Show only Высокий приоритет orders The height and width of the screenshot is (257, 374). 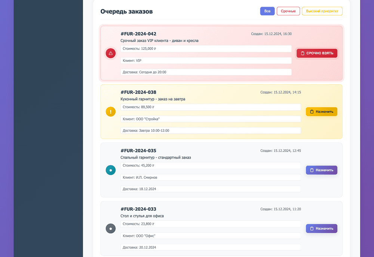point(322,11)
